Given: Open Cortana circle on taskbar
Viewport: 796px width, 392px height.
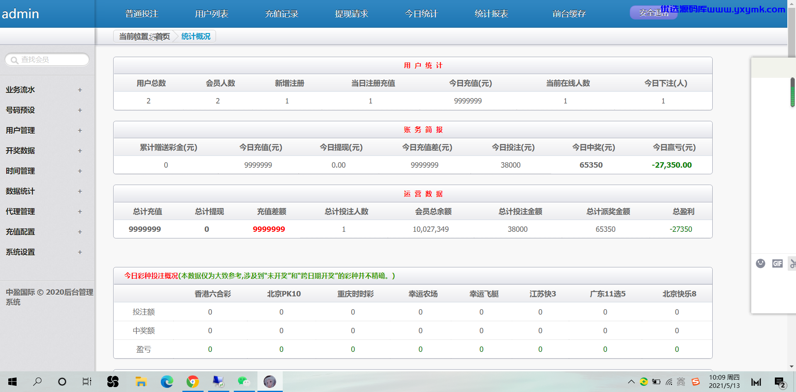Looking at the screenshot, I should [x=62, y=382].
